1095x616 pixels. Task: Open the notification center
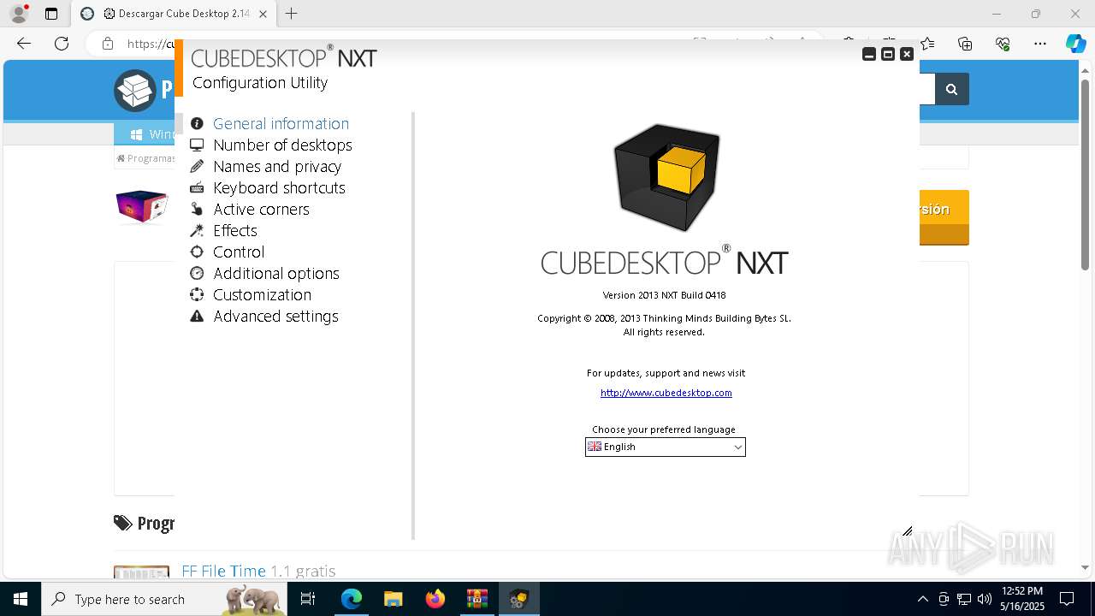coord(1068,599)
